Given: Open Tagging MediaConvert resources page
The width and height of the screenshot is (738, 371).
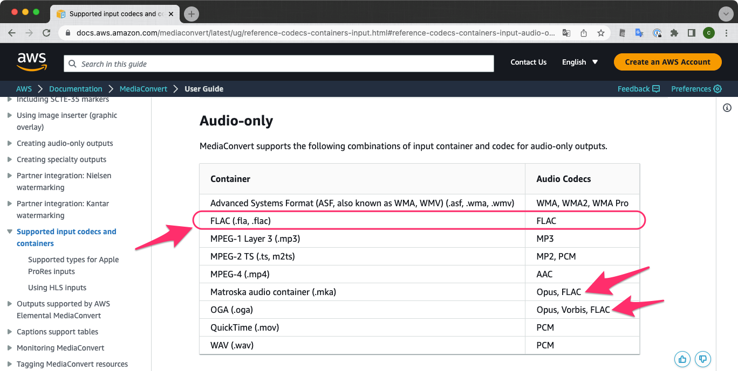Looking at the screenshot, I should pos(72,364).
